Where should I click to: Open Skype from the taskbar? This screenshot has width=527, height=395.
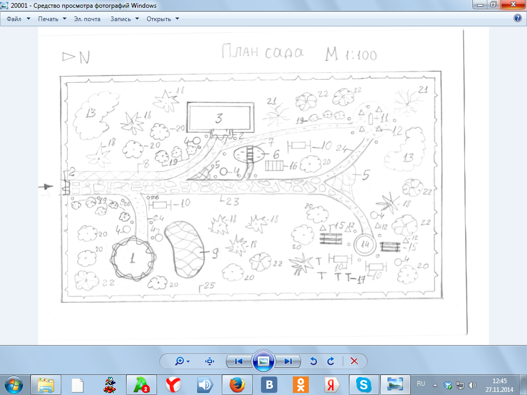click(364, 384)
